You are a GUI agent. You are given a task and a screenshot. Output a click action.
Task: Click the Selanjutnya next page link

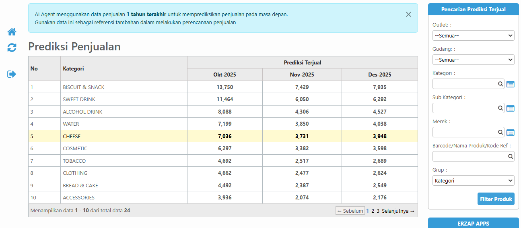coord(398,211)
